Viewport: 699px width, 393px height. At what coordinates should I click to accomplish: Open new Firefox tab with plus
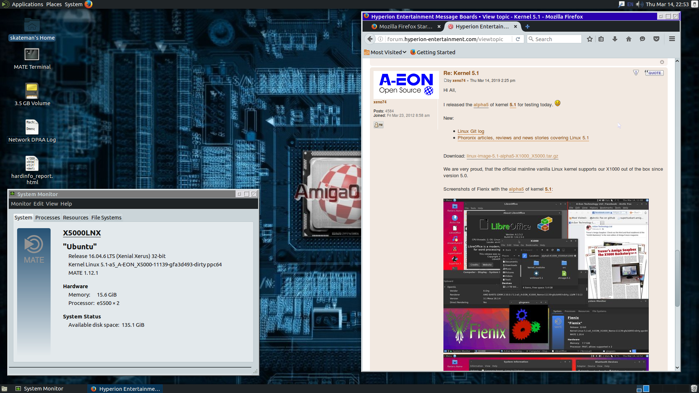(x=528, y=27)
